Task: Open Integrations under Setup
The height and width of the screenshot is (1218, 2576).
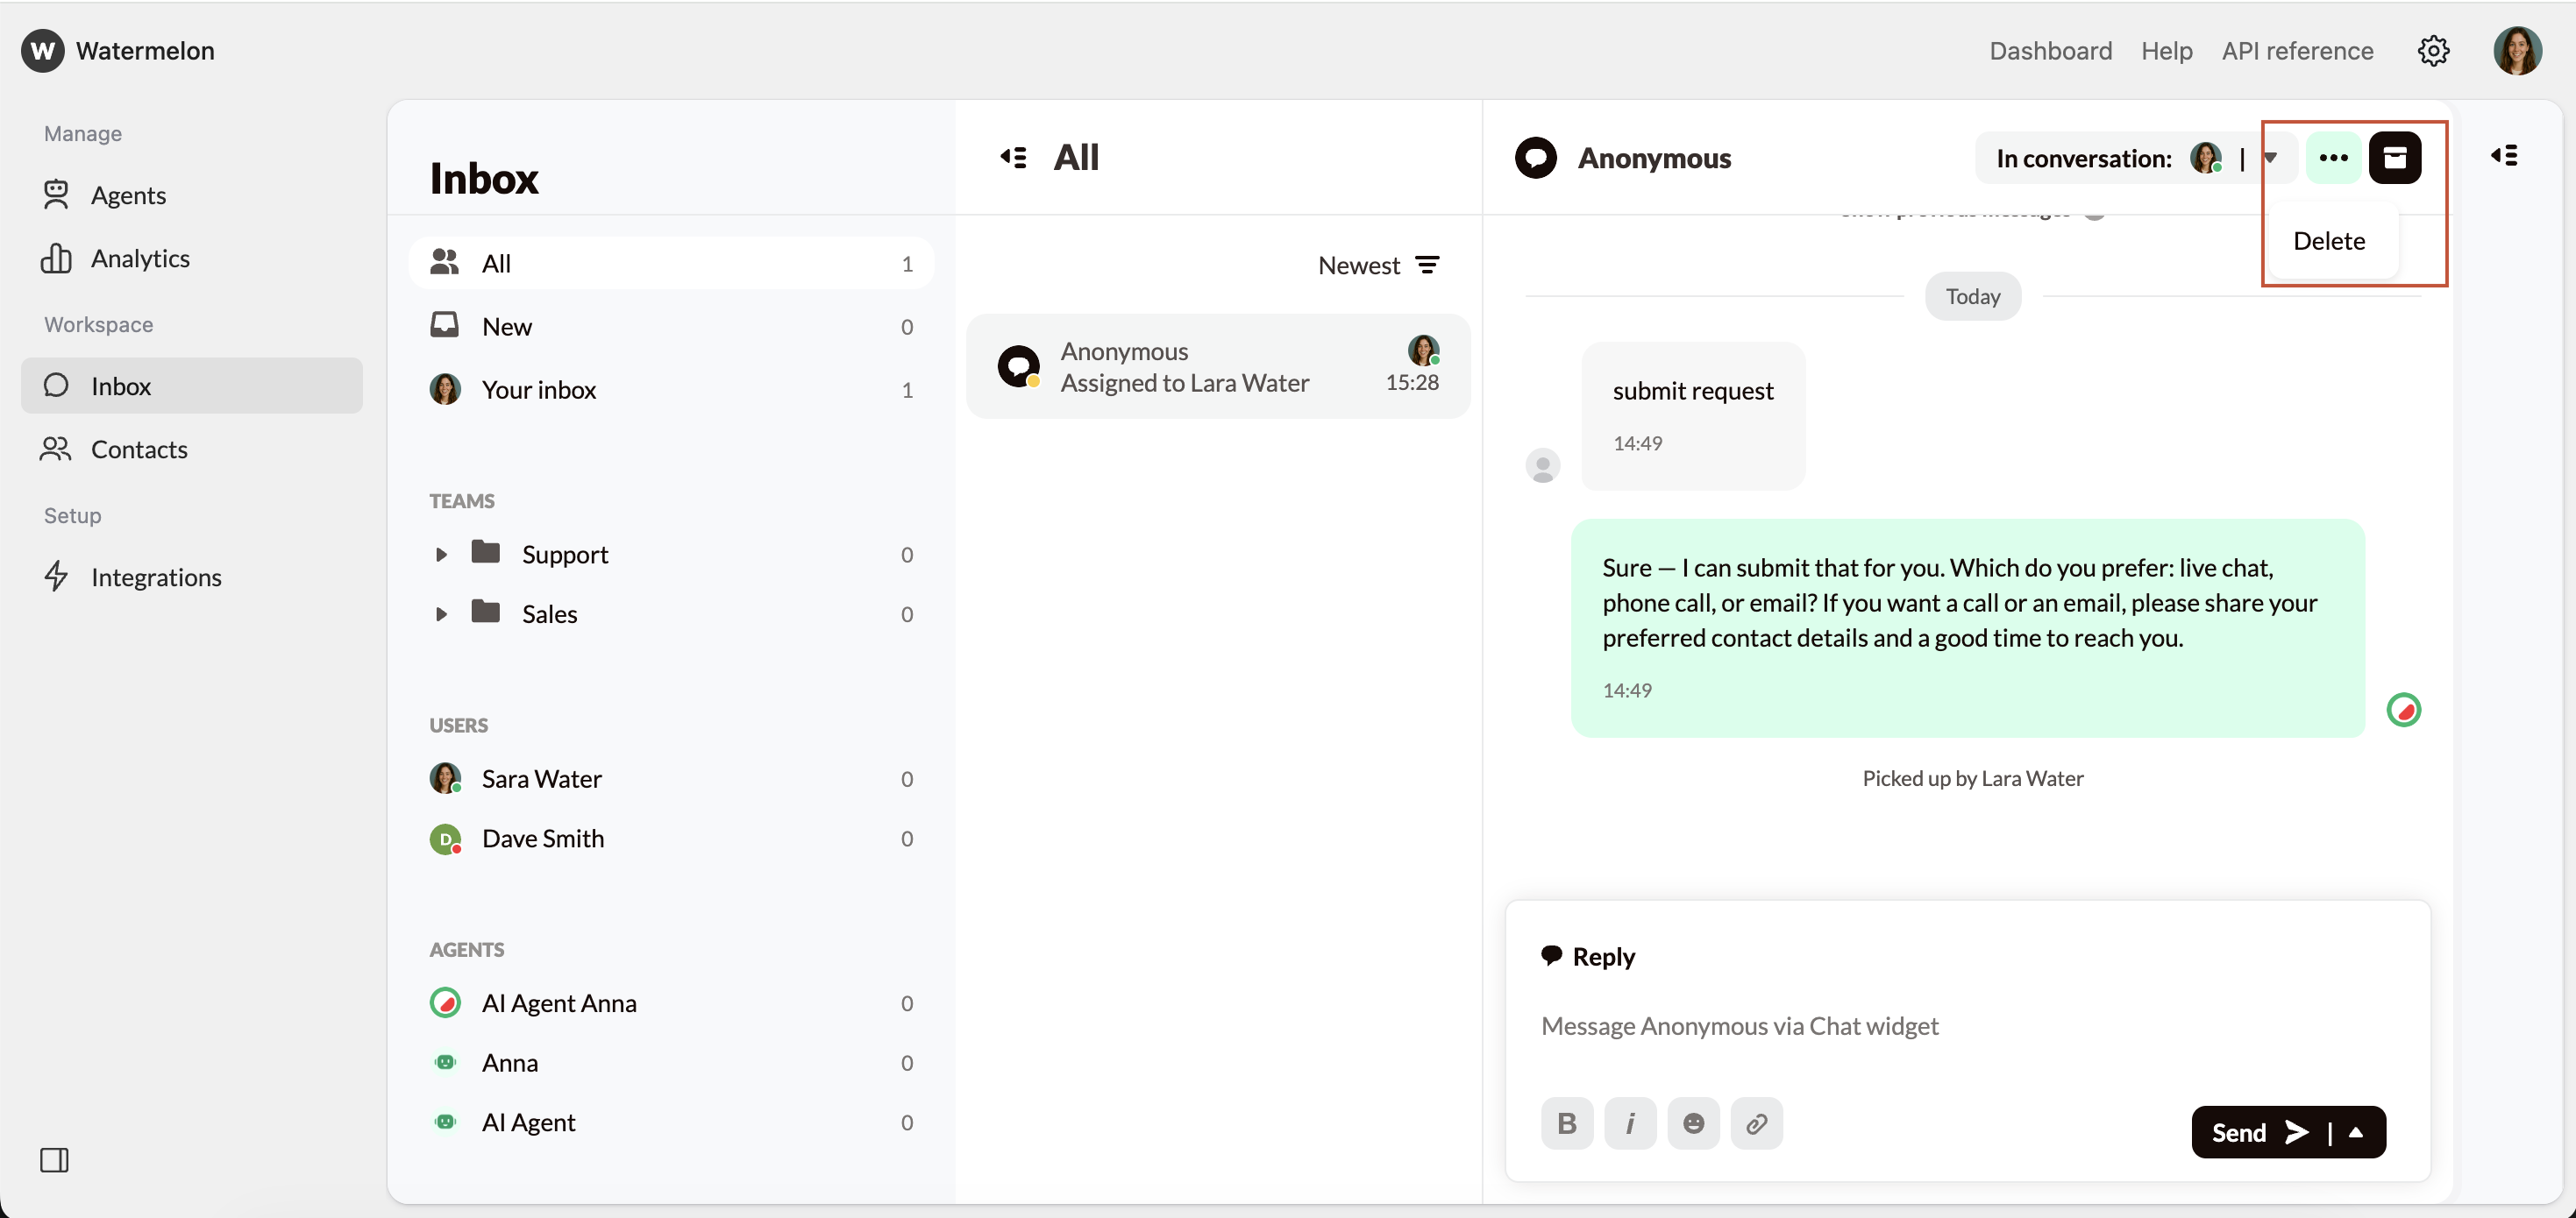Action: point(157,577)
